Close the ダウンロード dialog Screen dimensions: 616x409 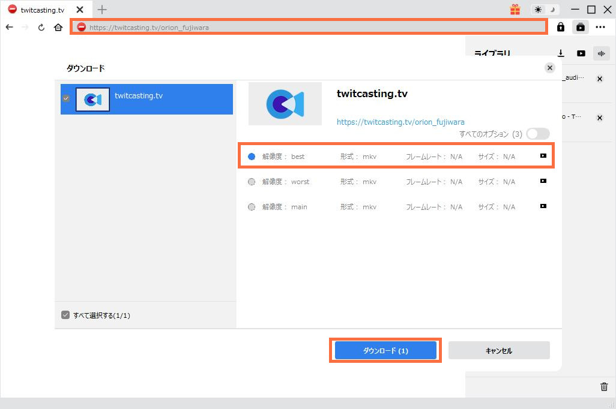(549, 68)
